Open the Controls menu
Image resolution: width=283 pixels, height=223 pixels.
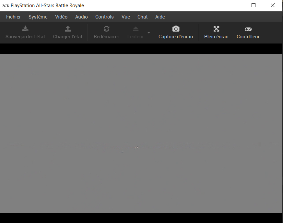pyautogui.click(x=104, y=17)
